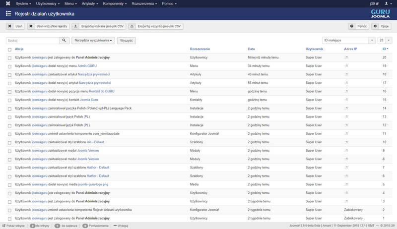Sort by the Rozszerzenie column header
This screenshot has height=229, width=397.
tap(200, 49)
